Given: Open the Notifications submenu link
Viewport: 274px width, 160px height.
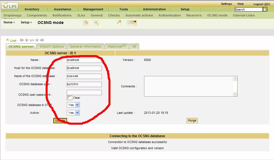Looking at the screenshot, I should (x=62, y=15).
